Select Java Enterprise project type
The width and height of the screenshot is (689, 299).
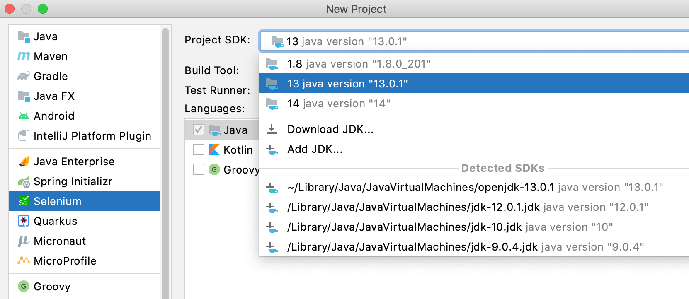84,162
